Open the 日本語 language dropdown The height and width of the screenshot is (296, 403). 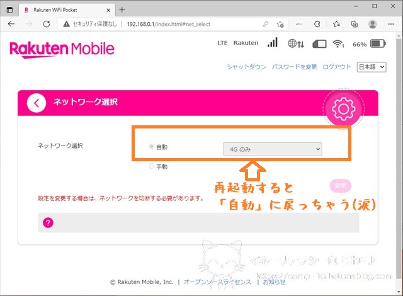[372, 67]
